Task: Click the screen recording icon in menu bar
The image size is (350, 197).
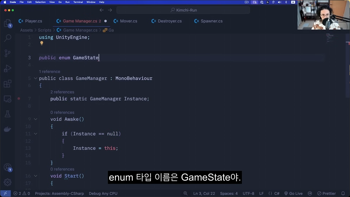Action: 247,2
